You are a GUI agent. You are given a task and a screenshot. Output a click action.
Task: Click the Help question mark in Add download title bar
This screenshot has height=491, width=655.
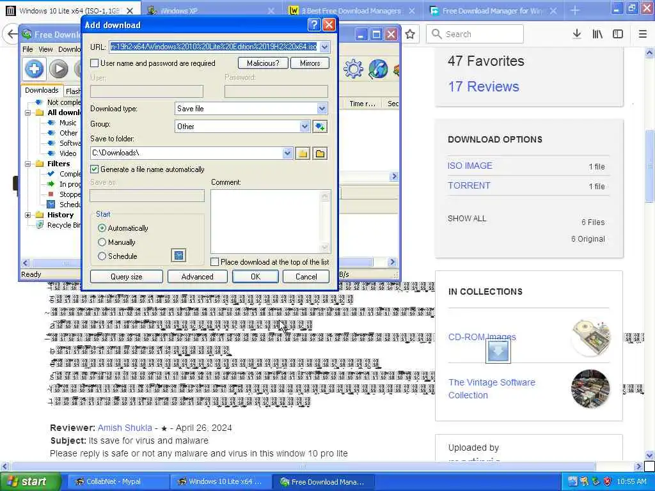click(x=313, y=25)
